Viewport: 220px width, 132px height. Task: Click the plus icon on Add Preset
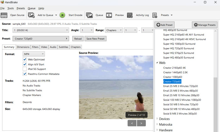point(158,25)
